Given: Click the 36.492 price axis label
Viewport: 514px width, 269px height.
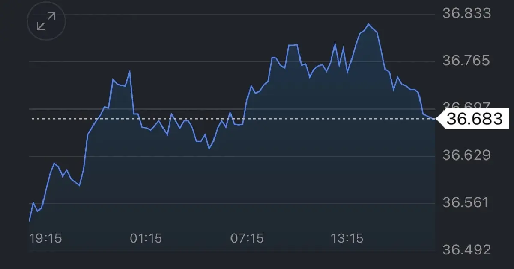Looking at the screenshot, I should click(x=466, y=249).
